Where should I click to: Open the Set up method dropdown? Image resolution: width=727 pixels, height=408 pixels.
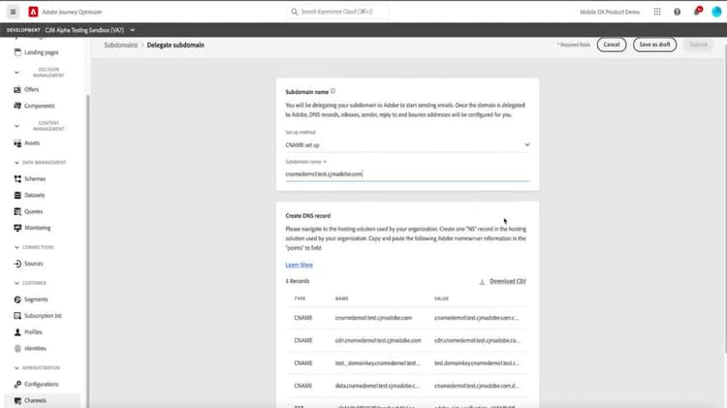(407, 144)
